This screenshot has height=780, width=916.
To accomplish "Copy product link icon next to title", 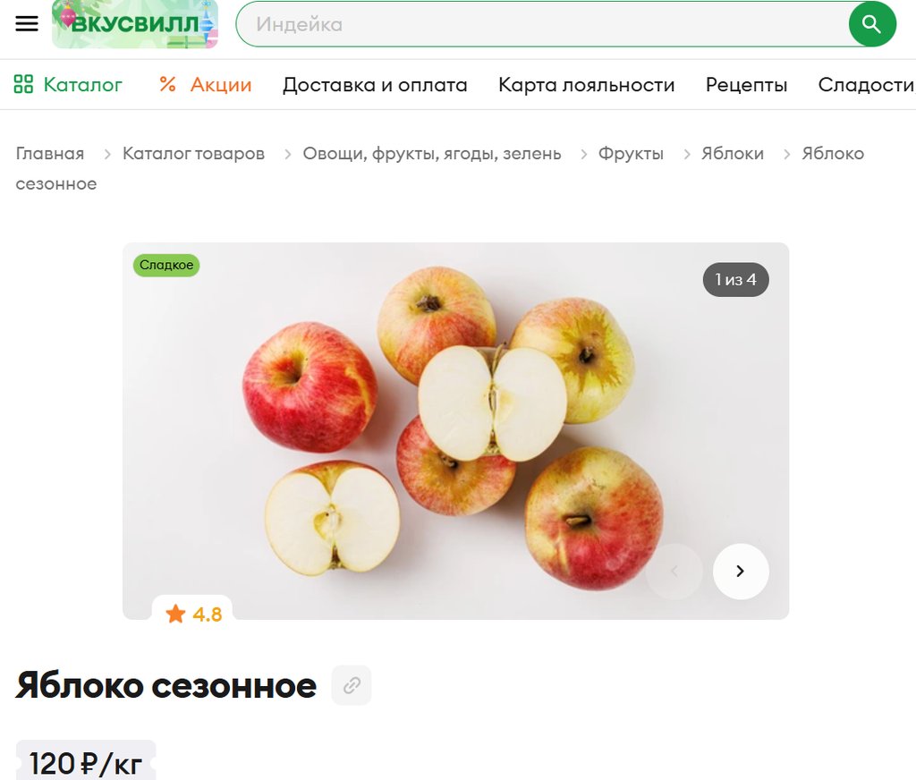I will coord(352,685).
